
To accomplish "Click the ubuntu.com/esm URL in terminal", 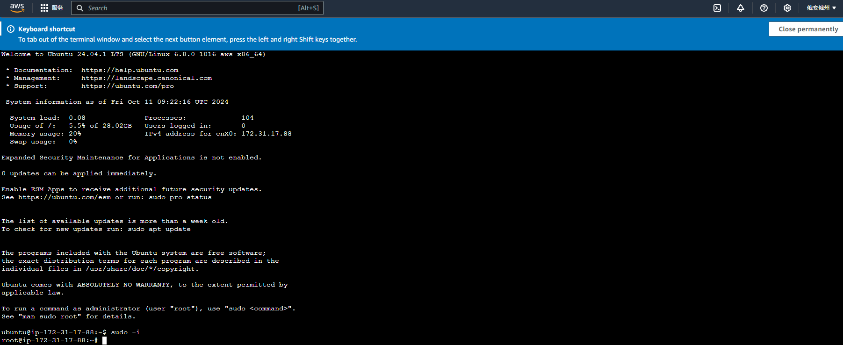I will point(65,197).
